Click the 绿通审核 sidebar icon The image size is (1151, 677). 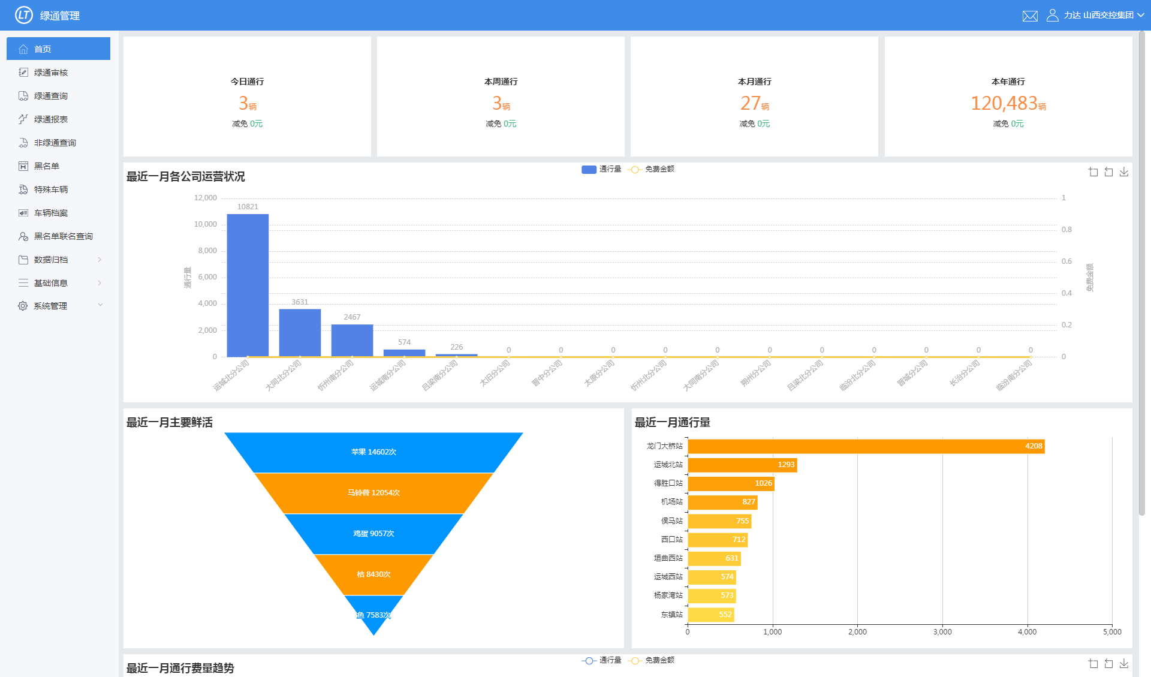click(x=23, y=73)
